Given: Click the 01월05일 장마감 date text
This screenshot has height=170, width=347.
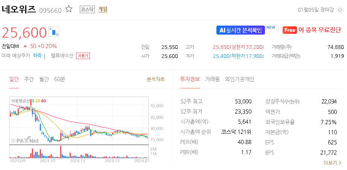Looking at the screenshot, I should 316,10.
